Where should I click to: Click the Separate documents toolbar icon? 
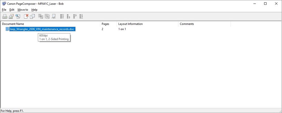click(47, 16)
